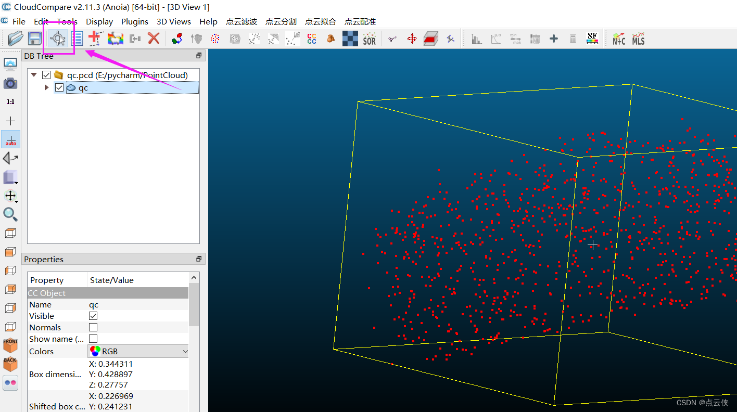
Task: Open the Cross Section box tool
Action: click(430, 38)
